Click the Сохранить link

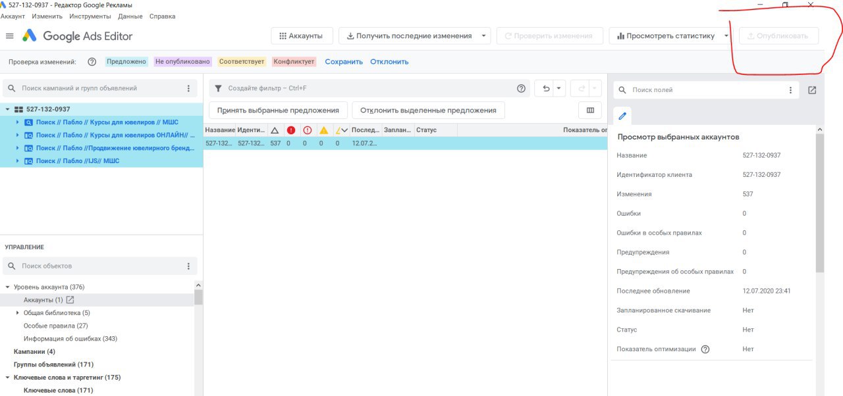pyautogui.click(x=344, y=62)
